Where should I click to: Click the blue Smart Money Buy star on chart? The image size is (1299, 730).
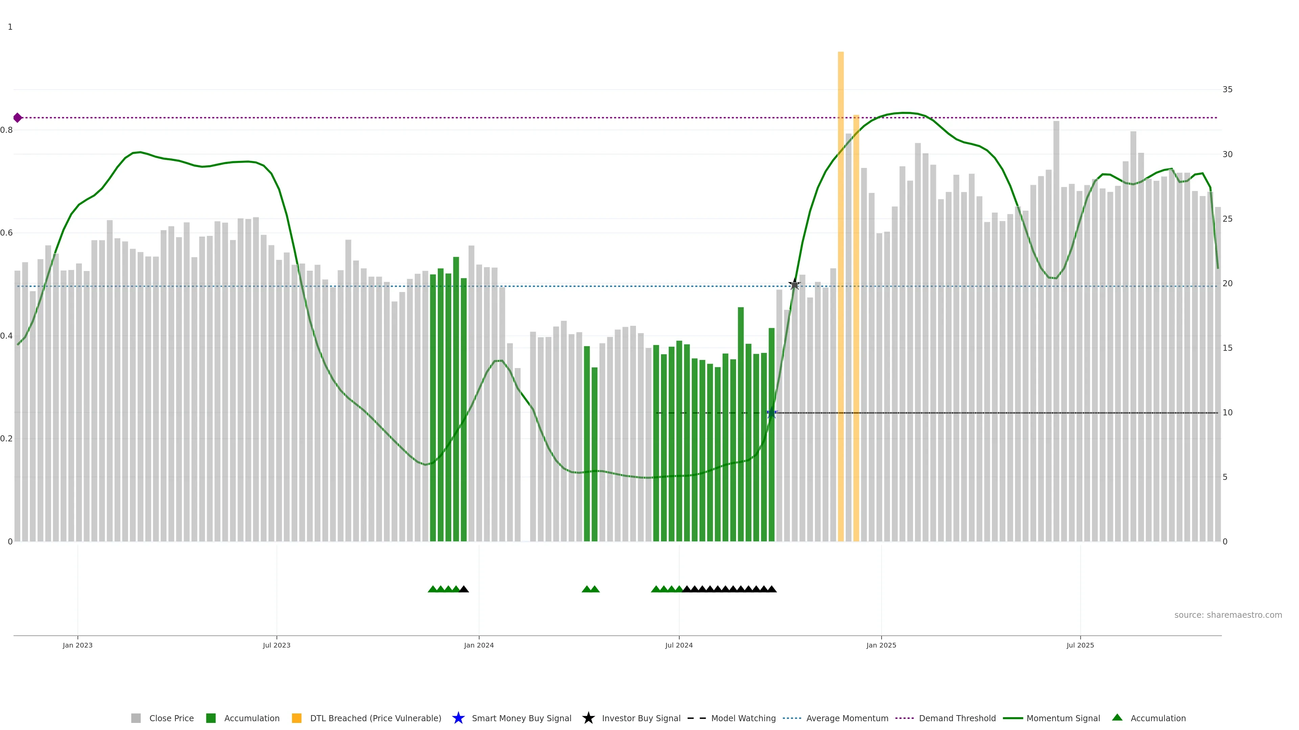click(x=772, y=413)
